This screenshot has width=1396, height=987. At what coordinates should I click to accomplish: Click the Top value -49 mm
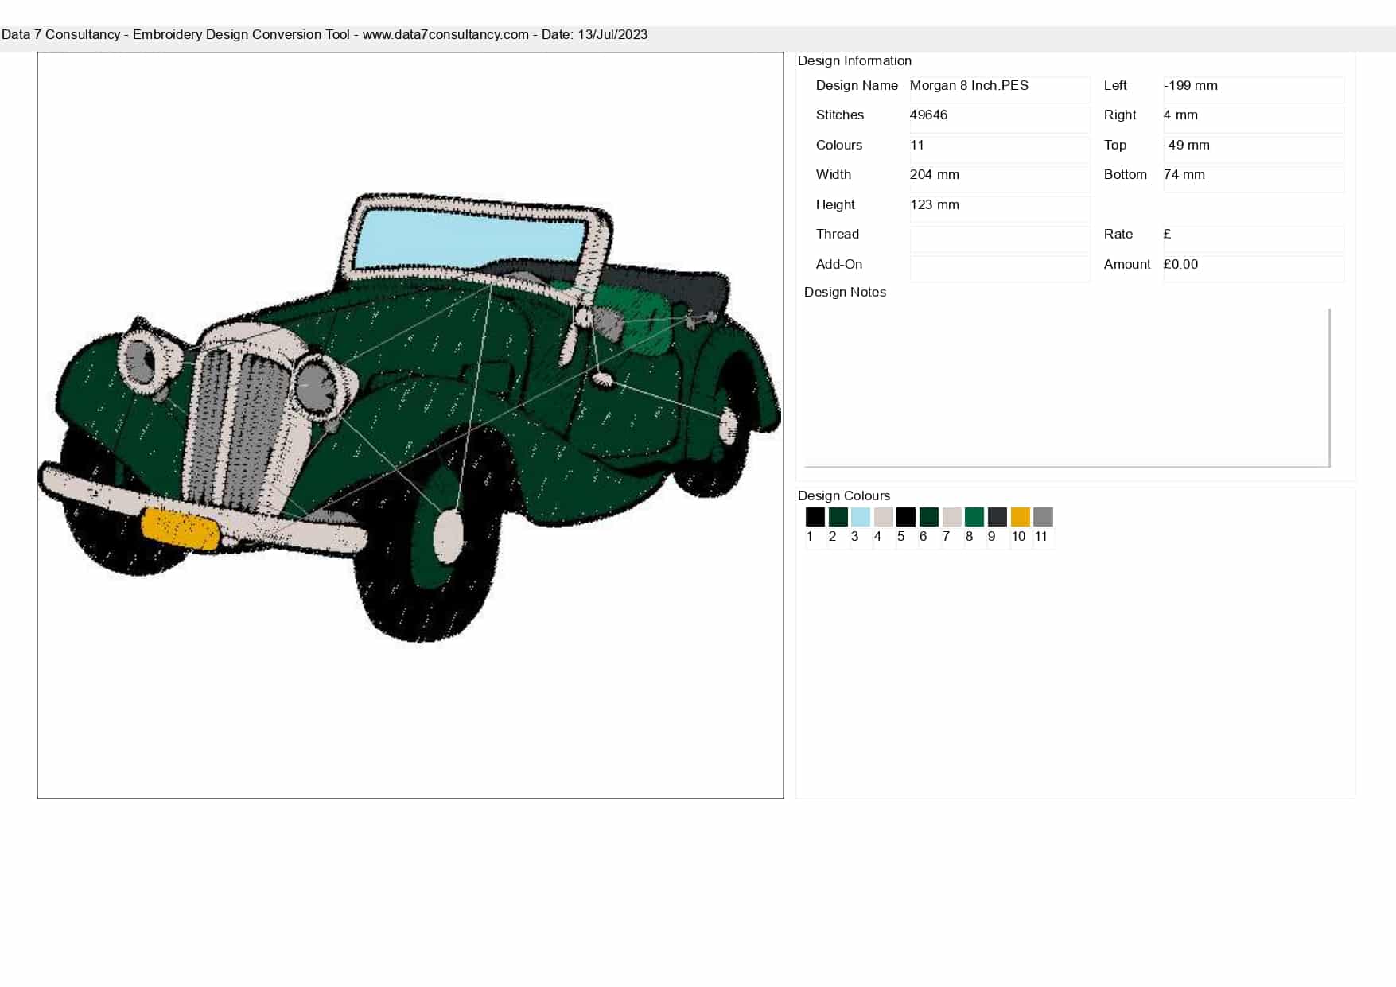tap(1254, 149)
